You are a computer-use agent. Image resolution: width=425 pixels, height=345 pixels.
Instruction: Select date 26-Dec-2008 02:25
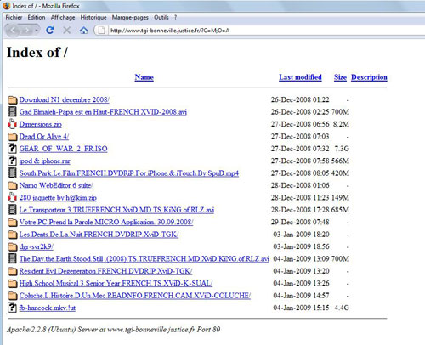[x=300, y=112]
